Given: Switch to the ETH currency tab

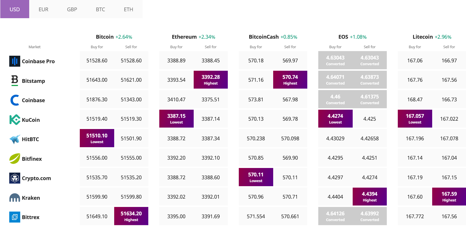Looking at the screenshot, I should tap(129, 9).
